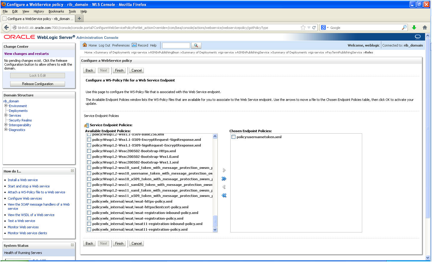Viewport: 432px width, 262px height.
Task: Click the Available Policies scrollbar thumb
Action: tap(215, 221)
